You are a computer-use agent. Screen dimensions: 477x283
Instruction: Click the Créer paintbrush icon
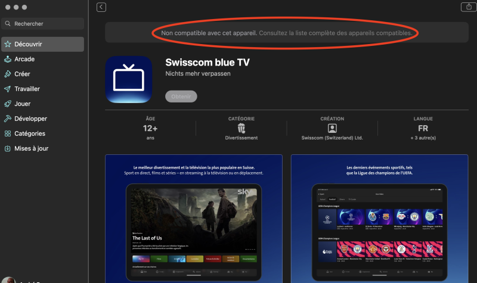pos(8,74)
